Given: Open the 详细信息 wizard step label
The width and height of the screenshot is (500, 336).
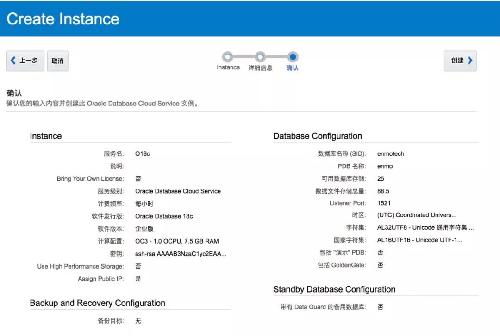Looking at the screenshot, I should pos(260,68).
